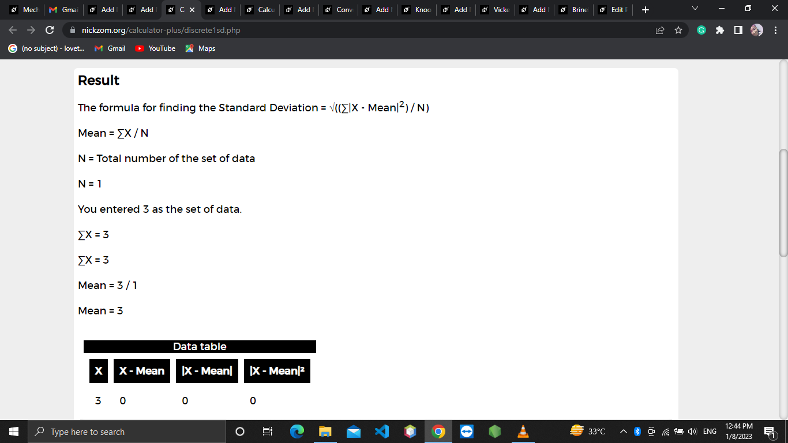This screenshot has width=788, height=443.
Task: Bookmark this tab with star icon
Action: (678, 30)
